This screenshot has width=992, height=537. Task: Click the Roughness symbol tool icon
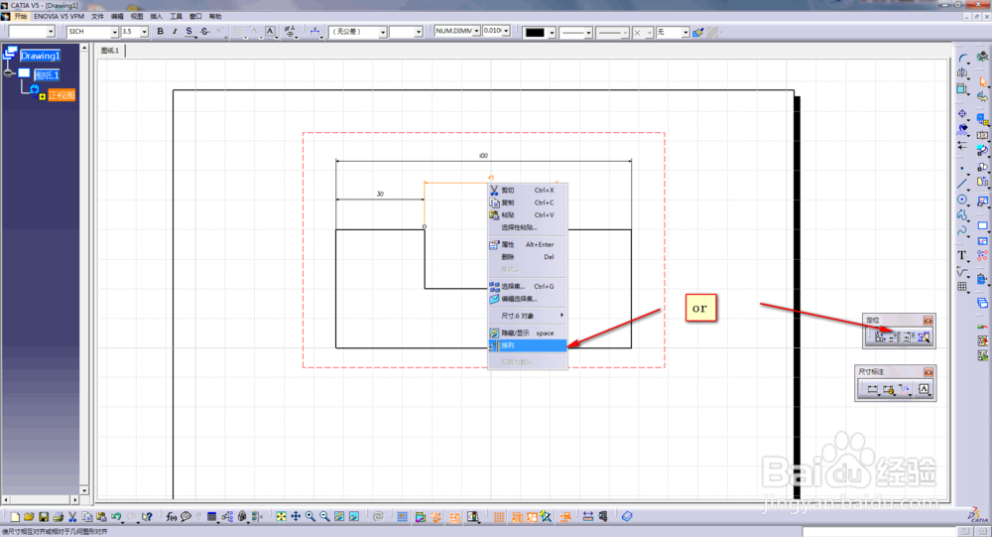(x=962, y=272)
